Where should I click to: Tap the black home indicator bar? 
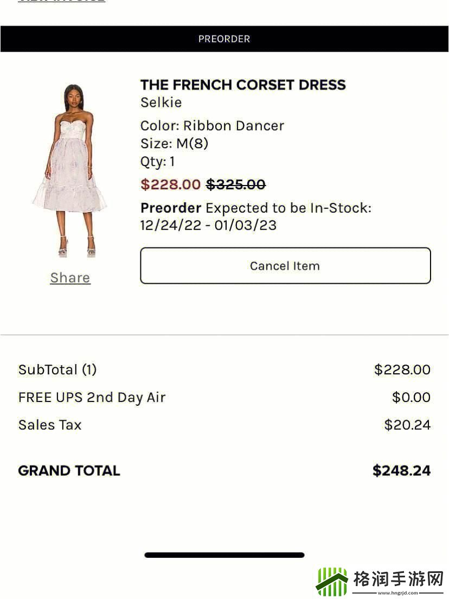[224, 555]
